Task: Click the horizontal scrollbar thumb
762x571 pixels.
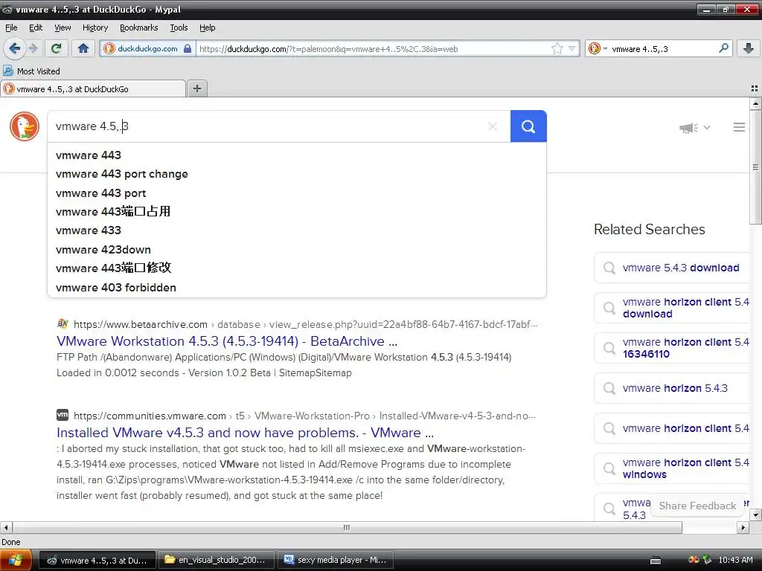Action: coord(347,527)
